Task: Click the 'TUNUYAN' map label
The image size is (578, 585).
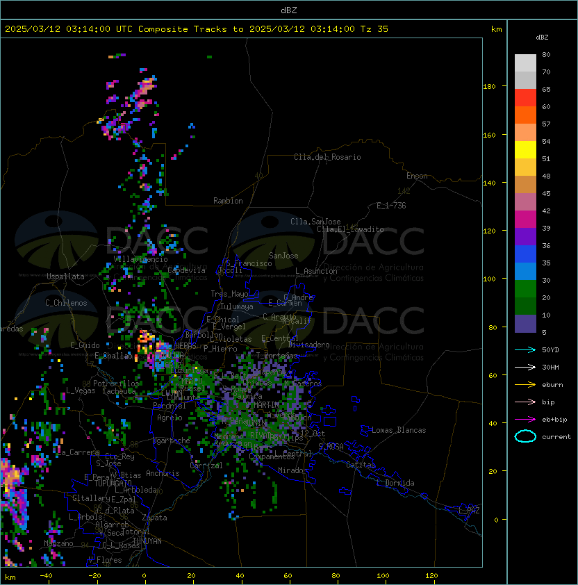Action: point(147,541)
